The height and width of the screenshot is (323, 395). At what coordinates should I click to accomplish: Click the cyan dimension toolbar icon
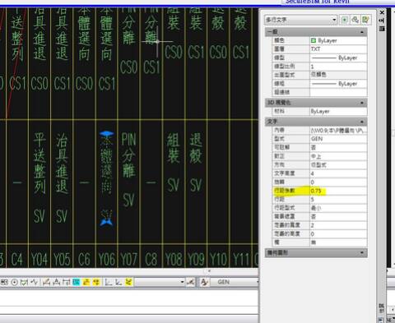pyautogui.click(x=77, y=282)
